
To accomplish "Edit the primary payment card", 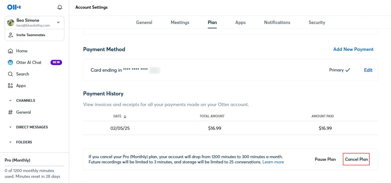I will tap(368, 70).
